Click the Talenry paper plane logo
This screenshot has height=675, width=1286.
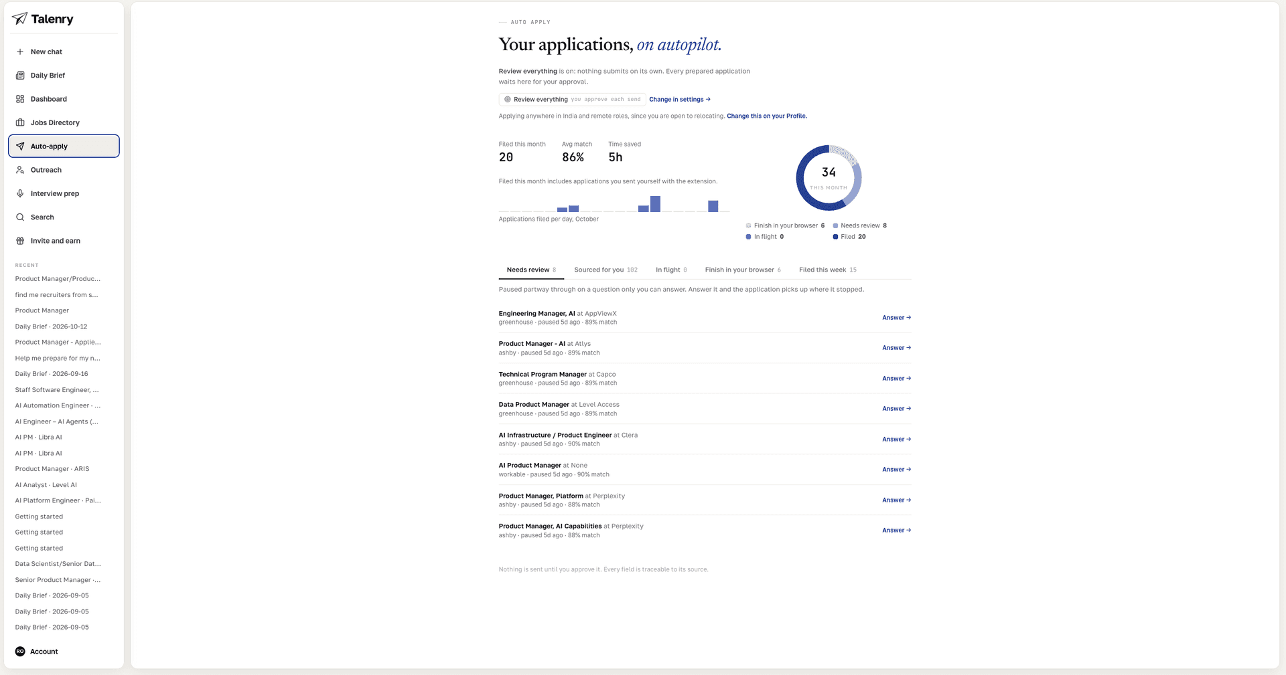coord(20,19)
